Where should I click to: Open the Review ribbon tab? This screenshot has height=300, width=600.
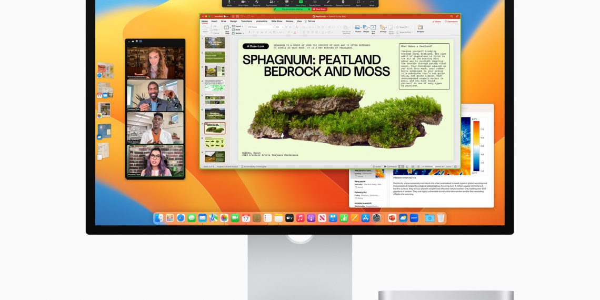click(289, 22)
